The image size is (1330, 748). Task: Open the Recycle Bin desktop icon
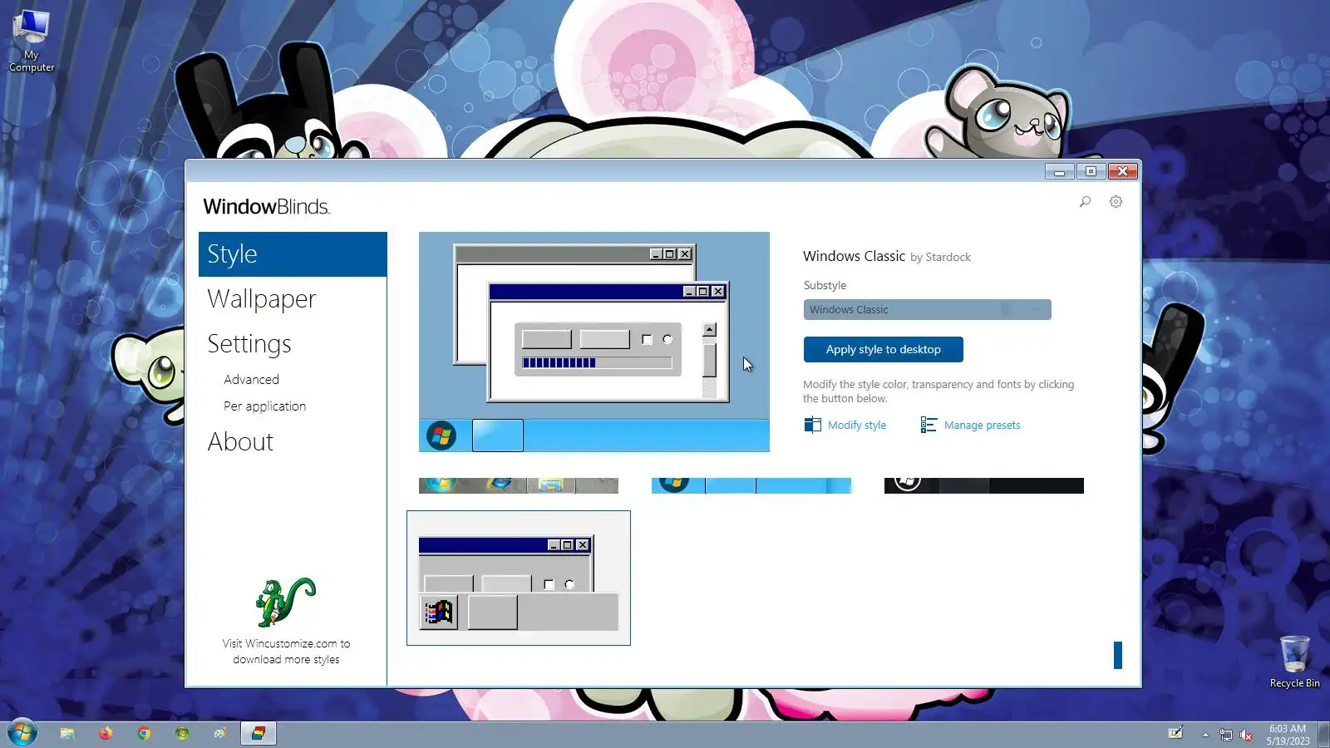(1294, 662)
